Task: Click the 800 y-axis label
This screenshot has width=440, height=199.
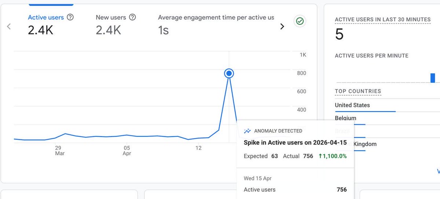Action: (301, 73)
